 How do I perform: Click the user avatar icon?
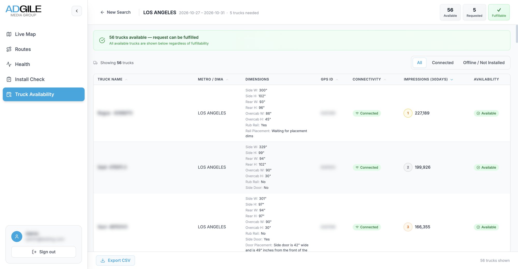(17, 236)
